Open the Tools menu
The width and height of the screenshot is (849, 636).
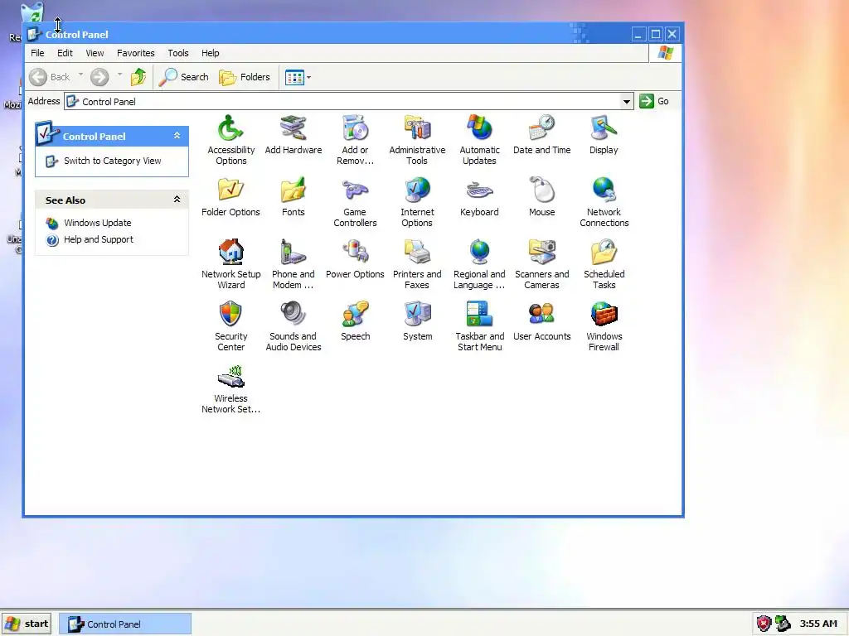click(x=178, y=53)
